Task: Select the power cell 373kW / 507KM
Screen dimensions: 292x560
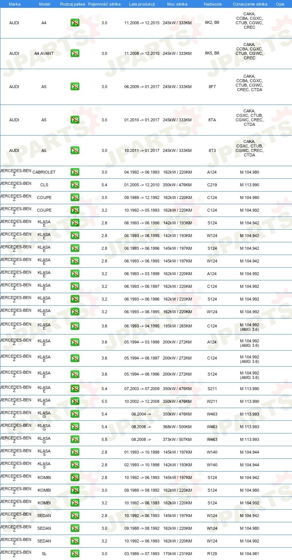Action: tap(177, 439)
